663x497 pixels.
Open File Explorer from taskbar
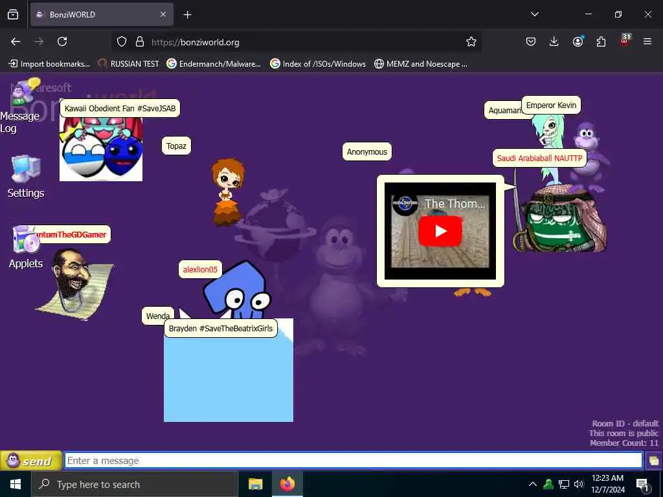255,484
